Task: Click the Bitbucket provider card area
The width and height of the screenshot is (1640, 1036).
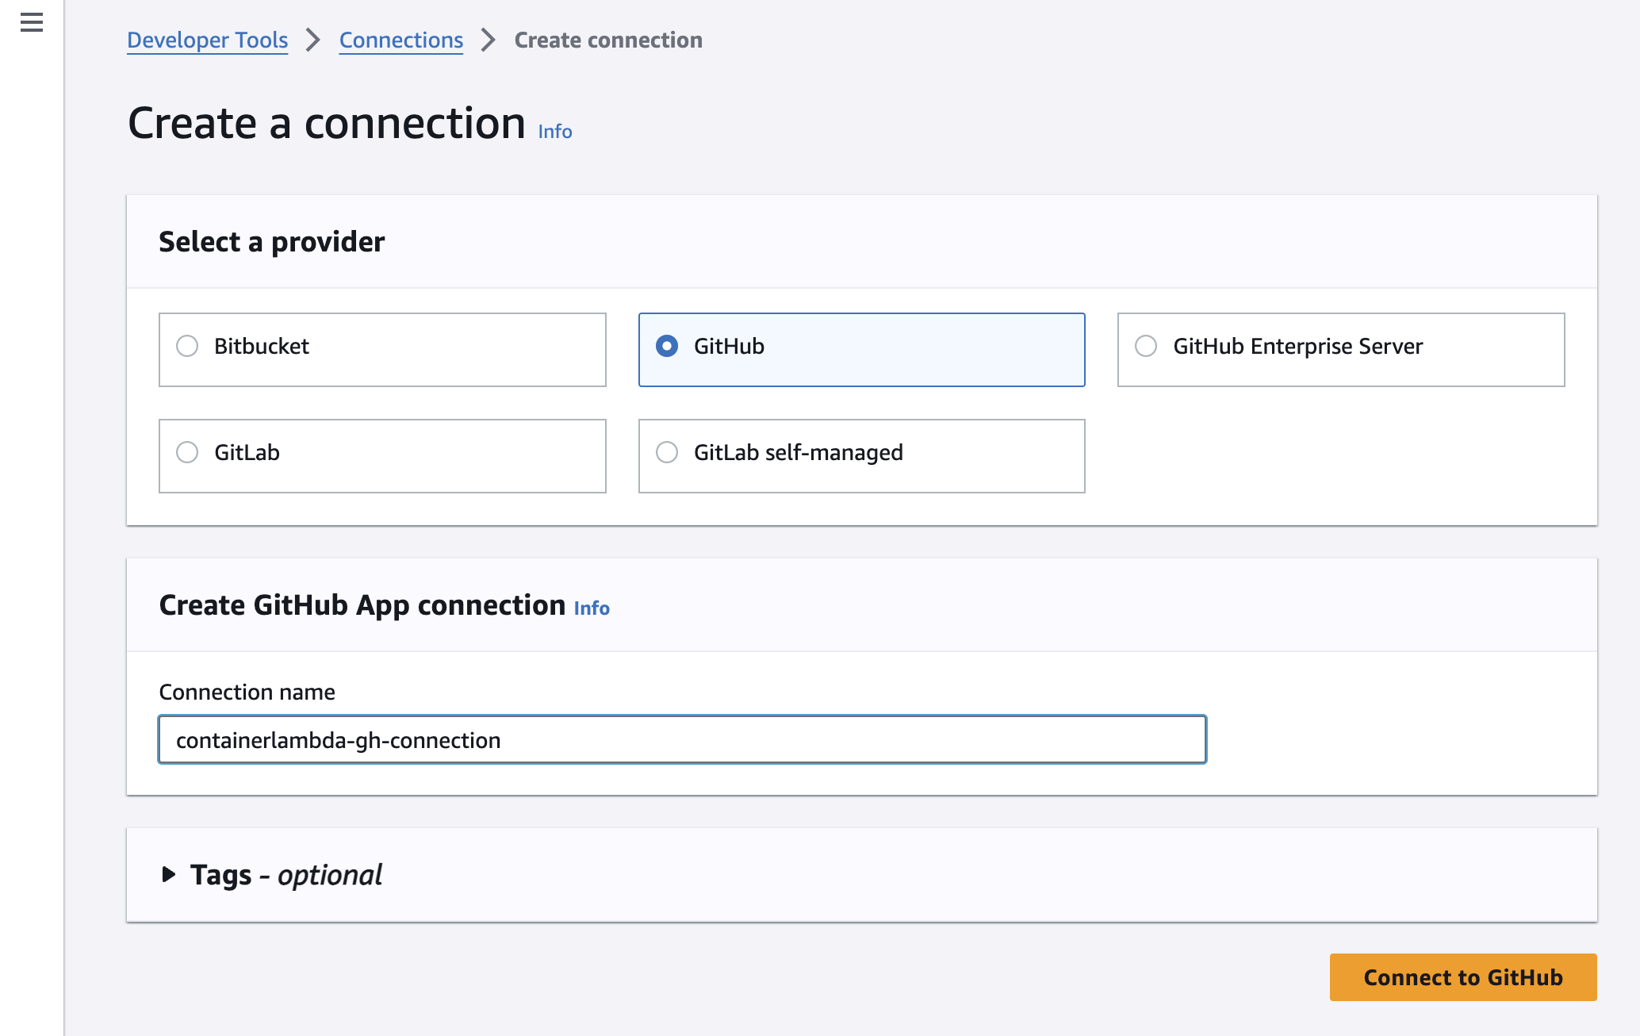Action: 382,348
